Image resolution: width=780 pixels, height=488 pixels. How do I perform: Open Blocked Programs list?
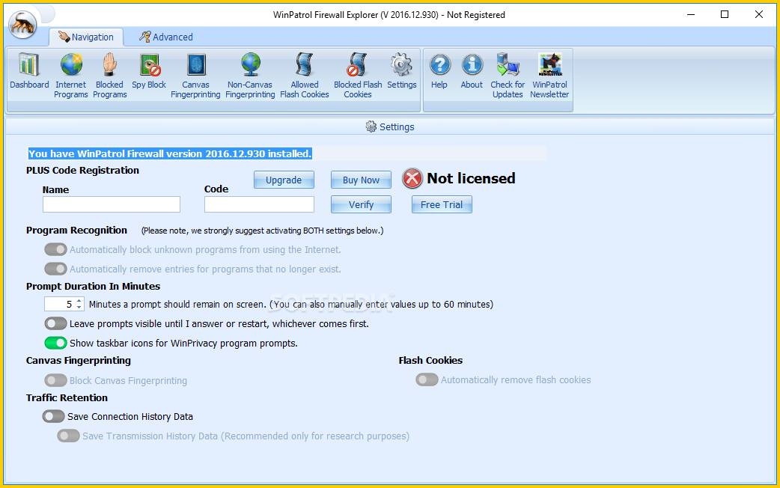pyautogui.click(x=110, y=76)
